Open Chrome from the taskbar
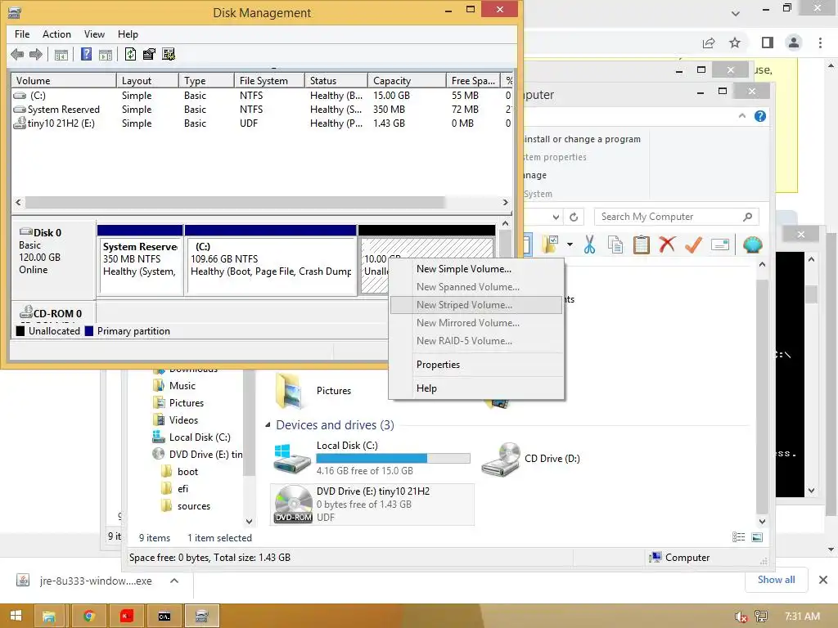Viewport: 838px width, 628px height. [88, 617]
